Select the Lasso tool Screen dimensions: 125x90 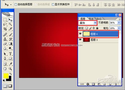[x=5, y=24]
